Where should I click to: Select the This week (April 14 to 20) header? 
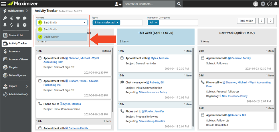tap(156, 37)
